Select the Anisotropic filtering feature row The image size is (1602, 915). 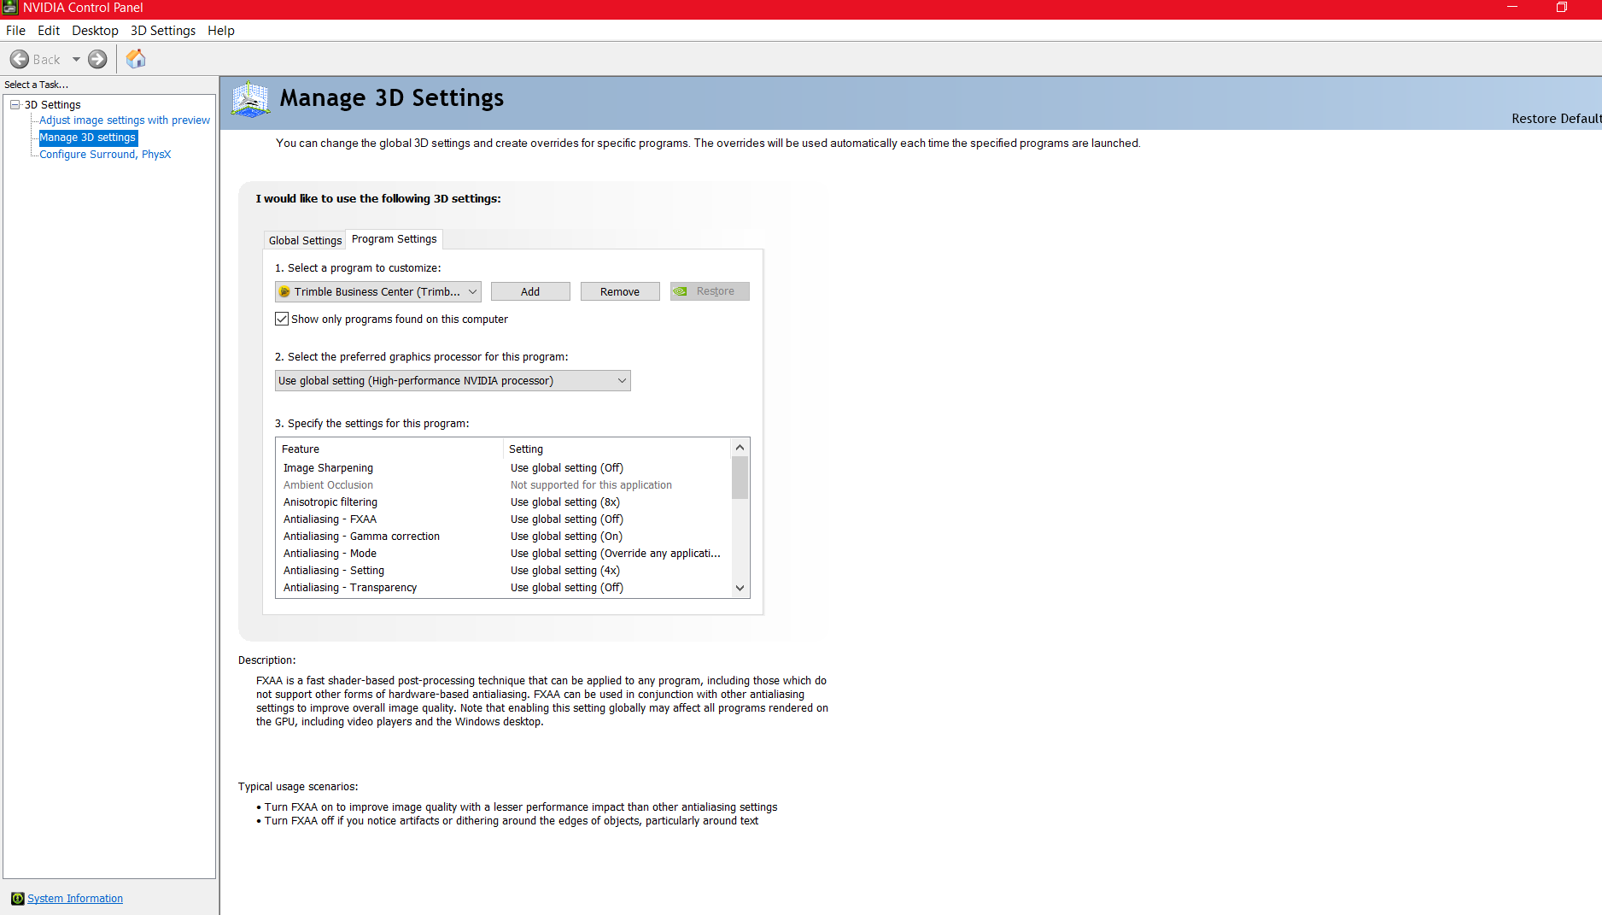(x=504, y=502)
